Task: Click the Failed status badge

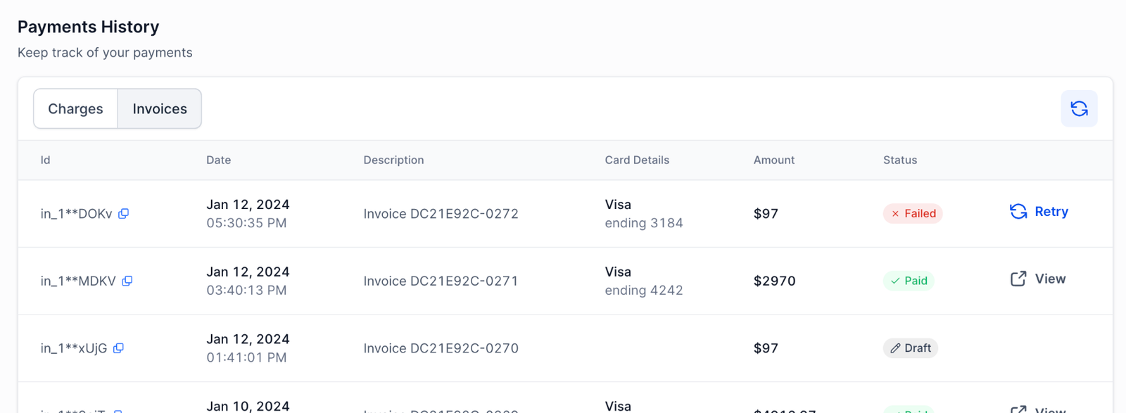Action: pyautogui.click(x=913, y=214)
